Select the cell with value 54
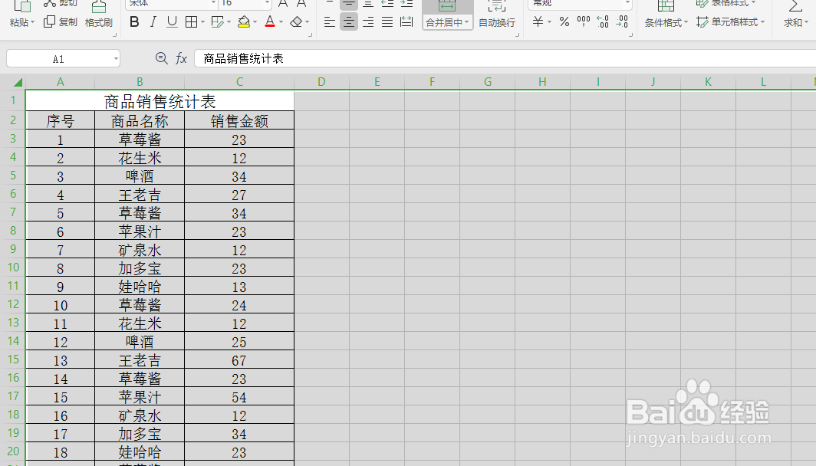The height and width of the screenshot is (466, 816). 239,397
